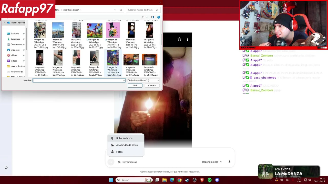
Task: Select Música in navigation pane
Action: pyautogui.click(x=14, y=55)
